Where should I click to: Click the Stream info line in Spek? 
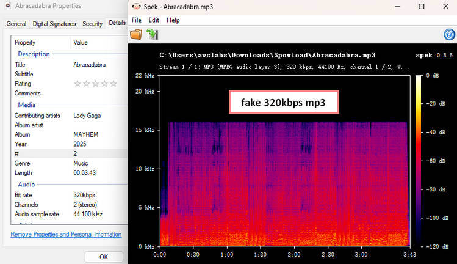(x=284, y=67)
